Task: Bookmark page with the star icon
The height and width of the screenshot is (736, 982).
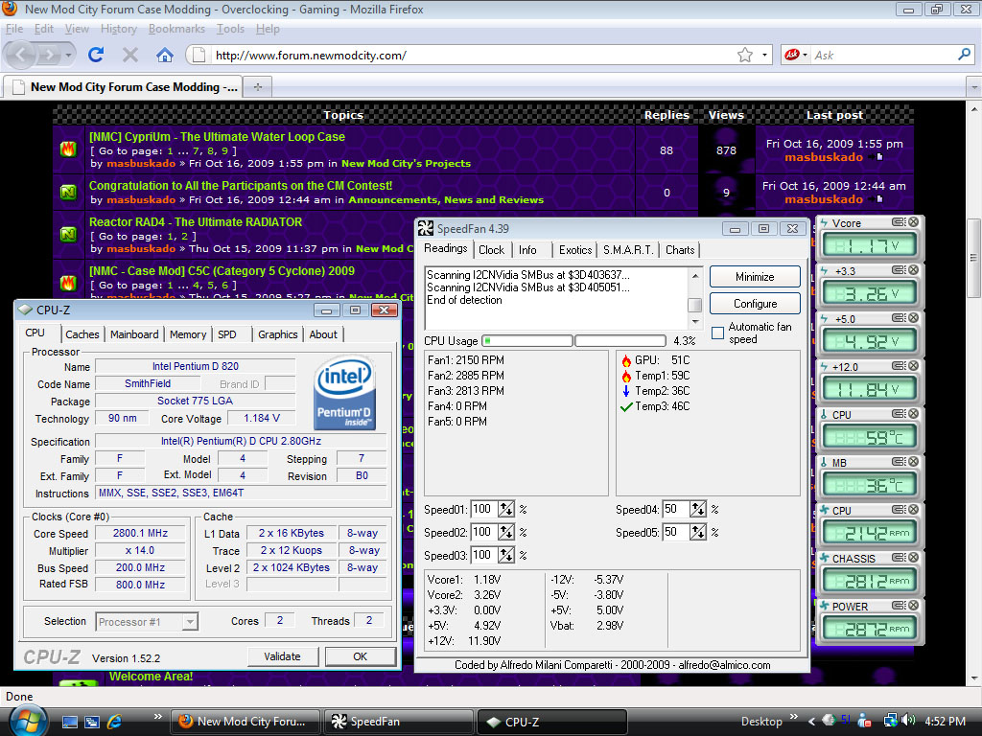Action: pyautogui.click(x=744, y=55)
